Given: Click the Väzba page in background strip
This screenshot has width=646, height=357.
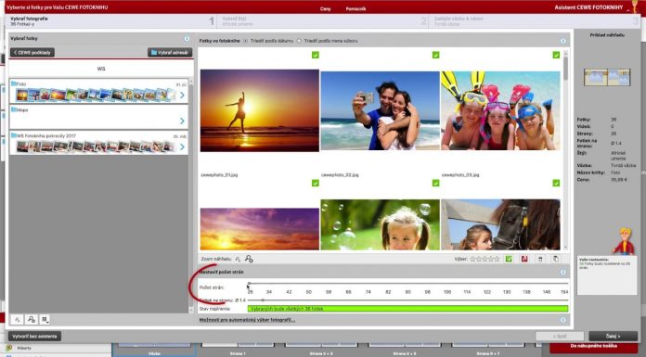Looking at the screenshot, I should tap(154, 350).
